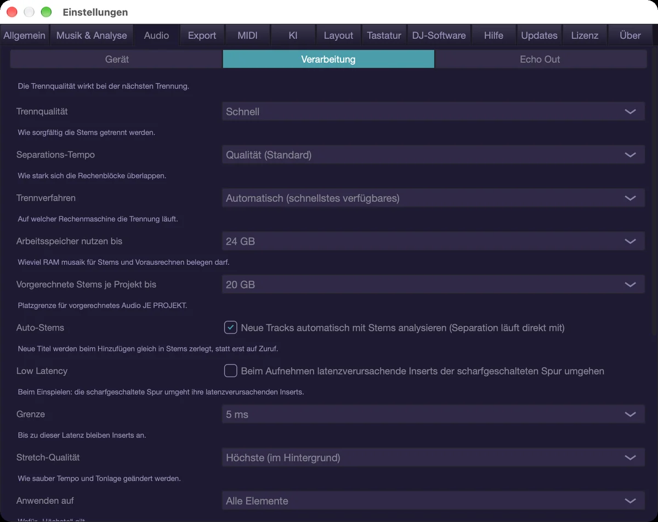
Task: Switch to the Gerät sub-tab
Action: (x=117, y=59)
